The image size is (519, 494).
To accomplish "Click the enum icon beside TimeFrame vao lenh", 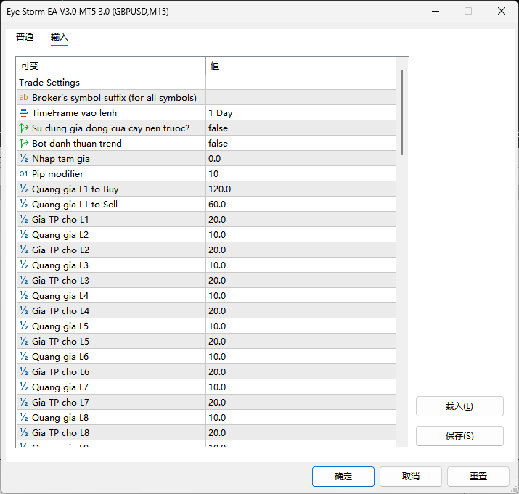I will click(x=23, y=113).
